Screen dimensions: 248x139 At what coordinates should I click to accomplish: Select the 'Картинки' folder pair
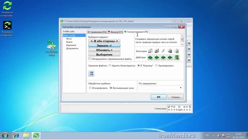coord(71,45)
